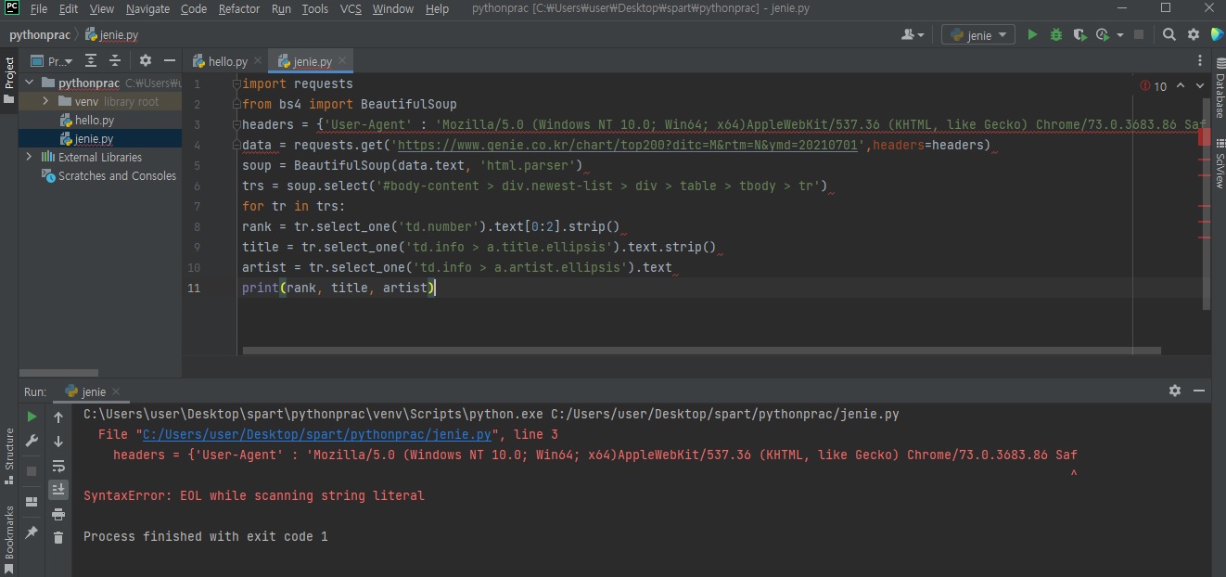The image size is (1226, 577).
Task: Open the Navigate menu
Action: point(147,8)
